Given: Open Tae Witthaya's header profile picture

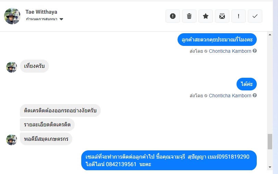Looking at the screenshot, I should click(x=12, y=16).
